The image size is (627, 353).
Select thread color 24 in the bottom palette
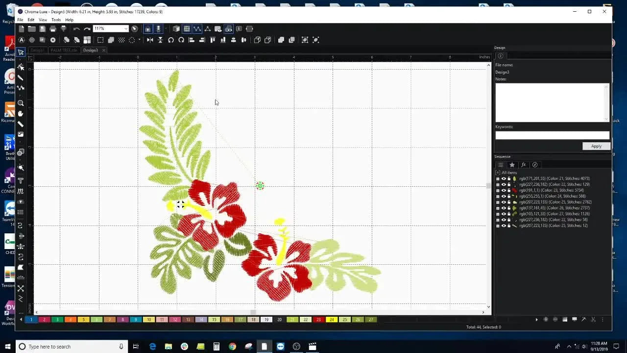pos(332,319)
